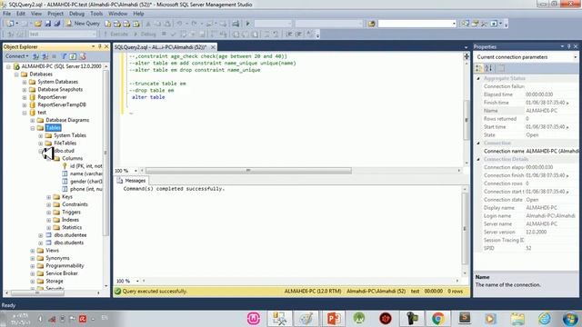Expand the dbo.studentee table
The image size is (582, 327).
(x=41, y=235)
